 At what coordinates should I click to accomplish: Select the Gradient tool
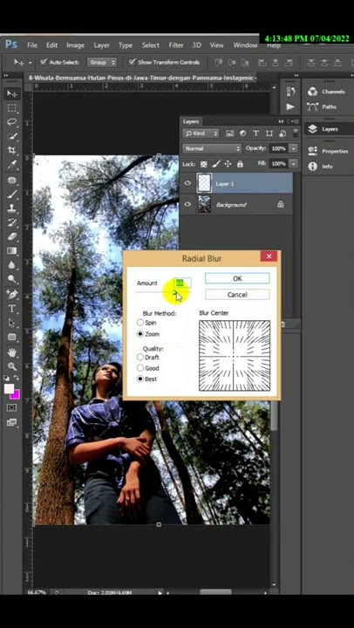[11, 250]
